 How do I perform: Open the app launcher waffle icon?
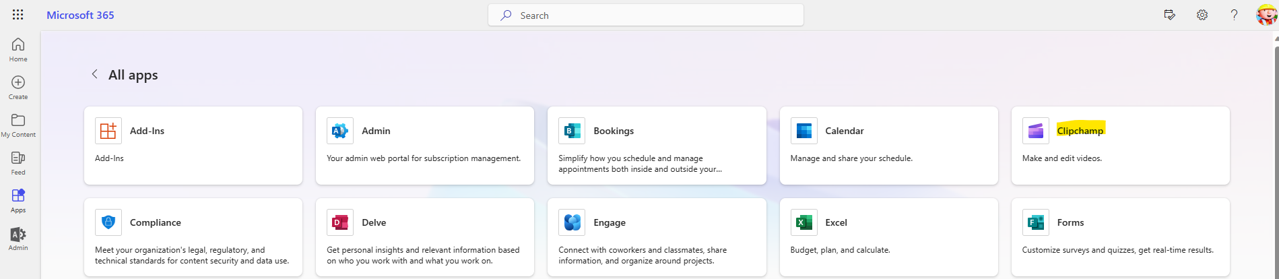18,15
